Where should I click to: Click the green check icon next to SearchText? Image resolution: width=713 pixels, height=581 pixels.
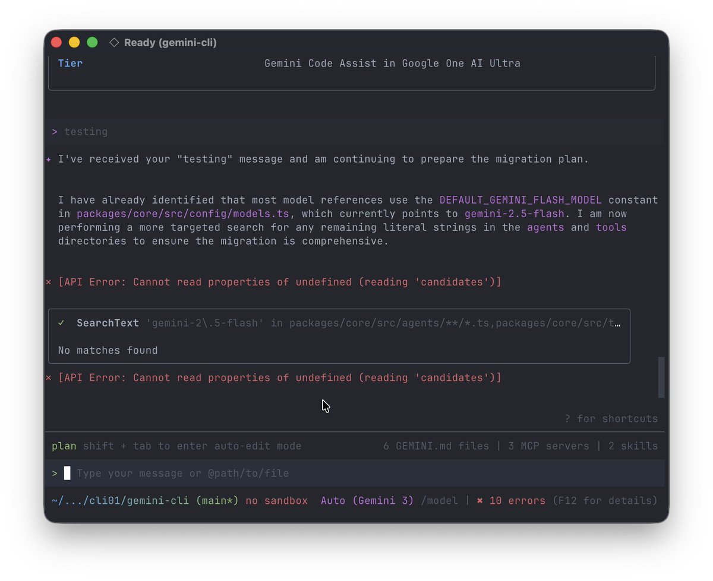pos(61,323)
